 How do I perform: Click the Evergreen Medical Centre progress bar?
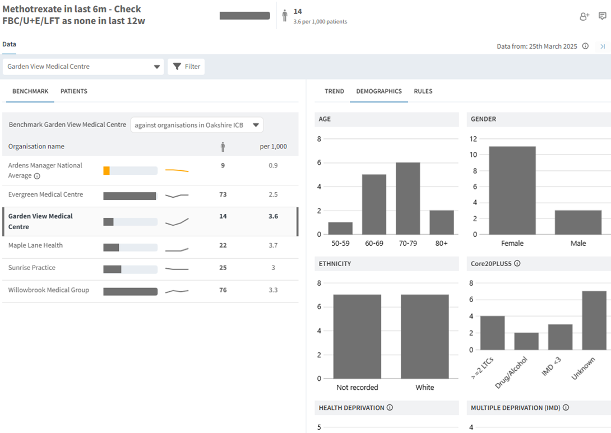131,196
